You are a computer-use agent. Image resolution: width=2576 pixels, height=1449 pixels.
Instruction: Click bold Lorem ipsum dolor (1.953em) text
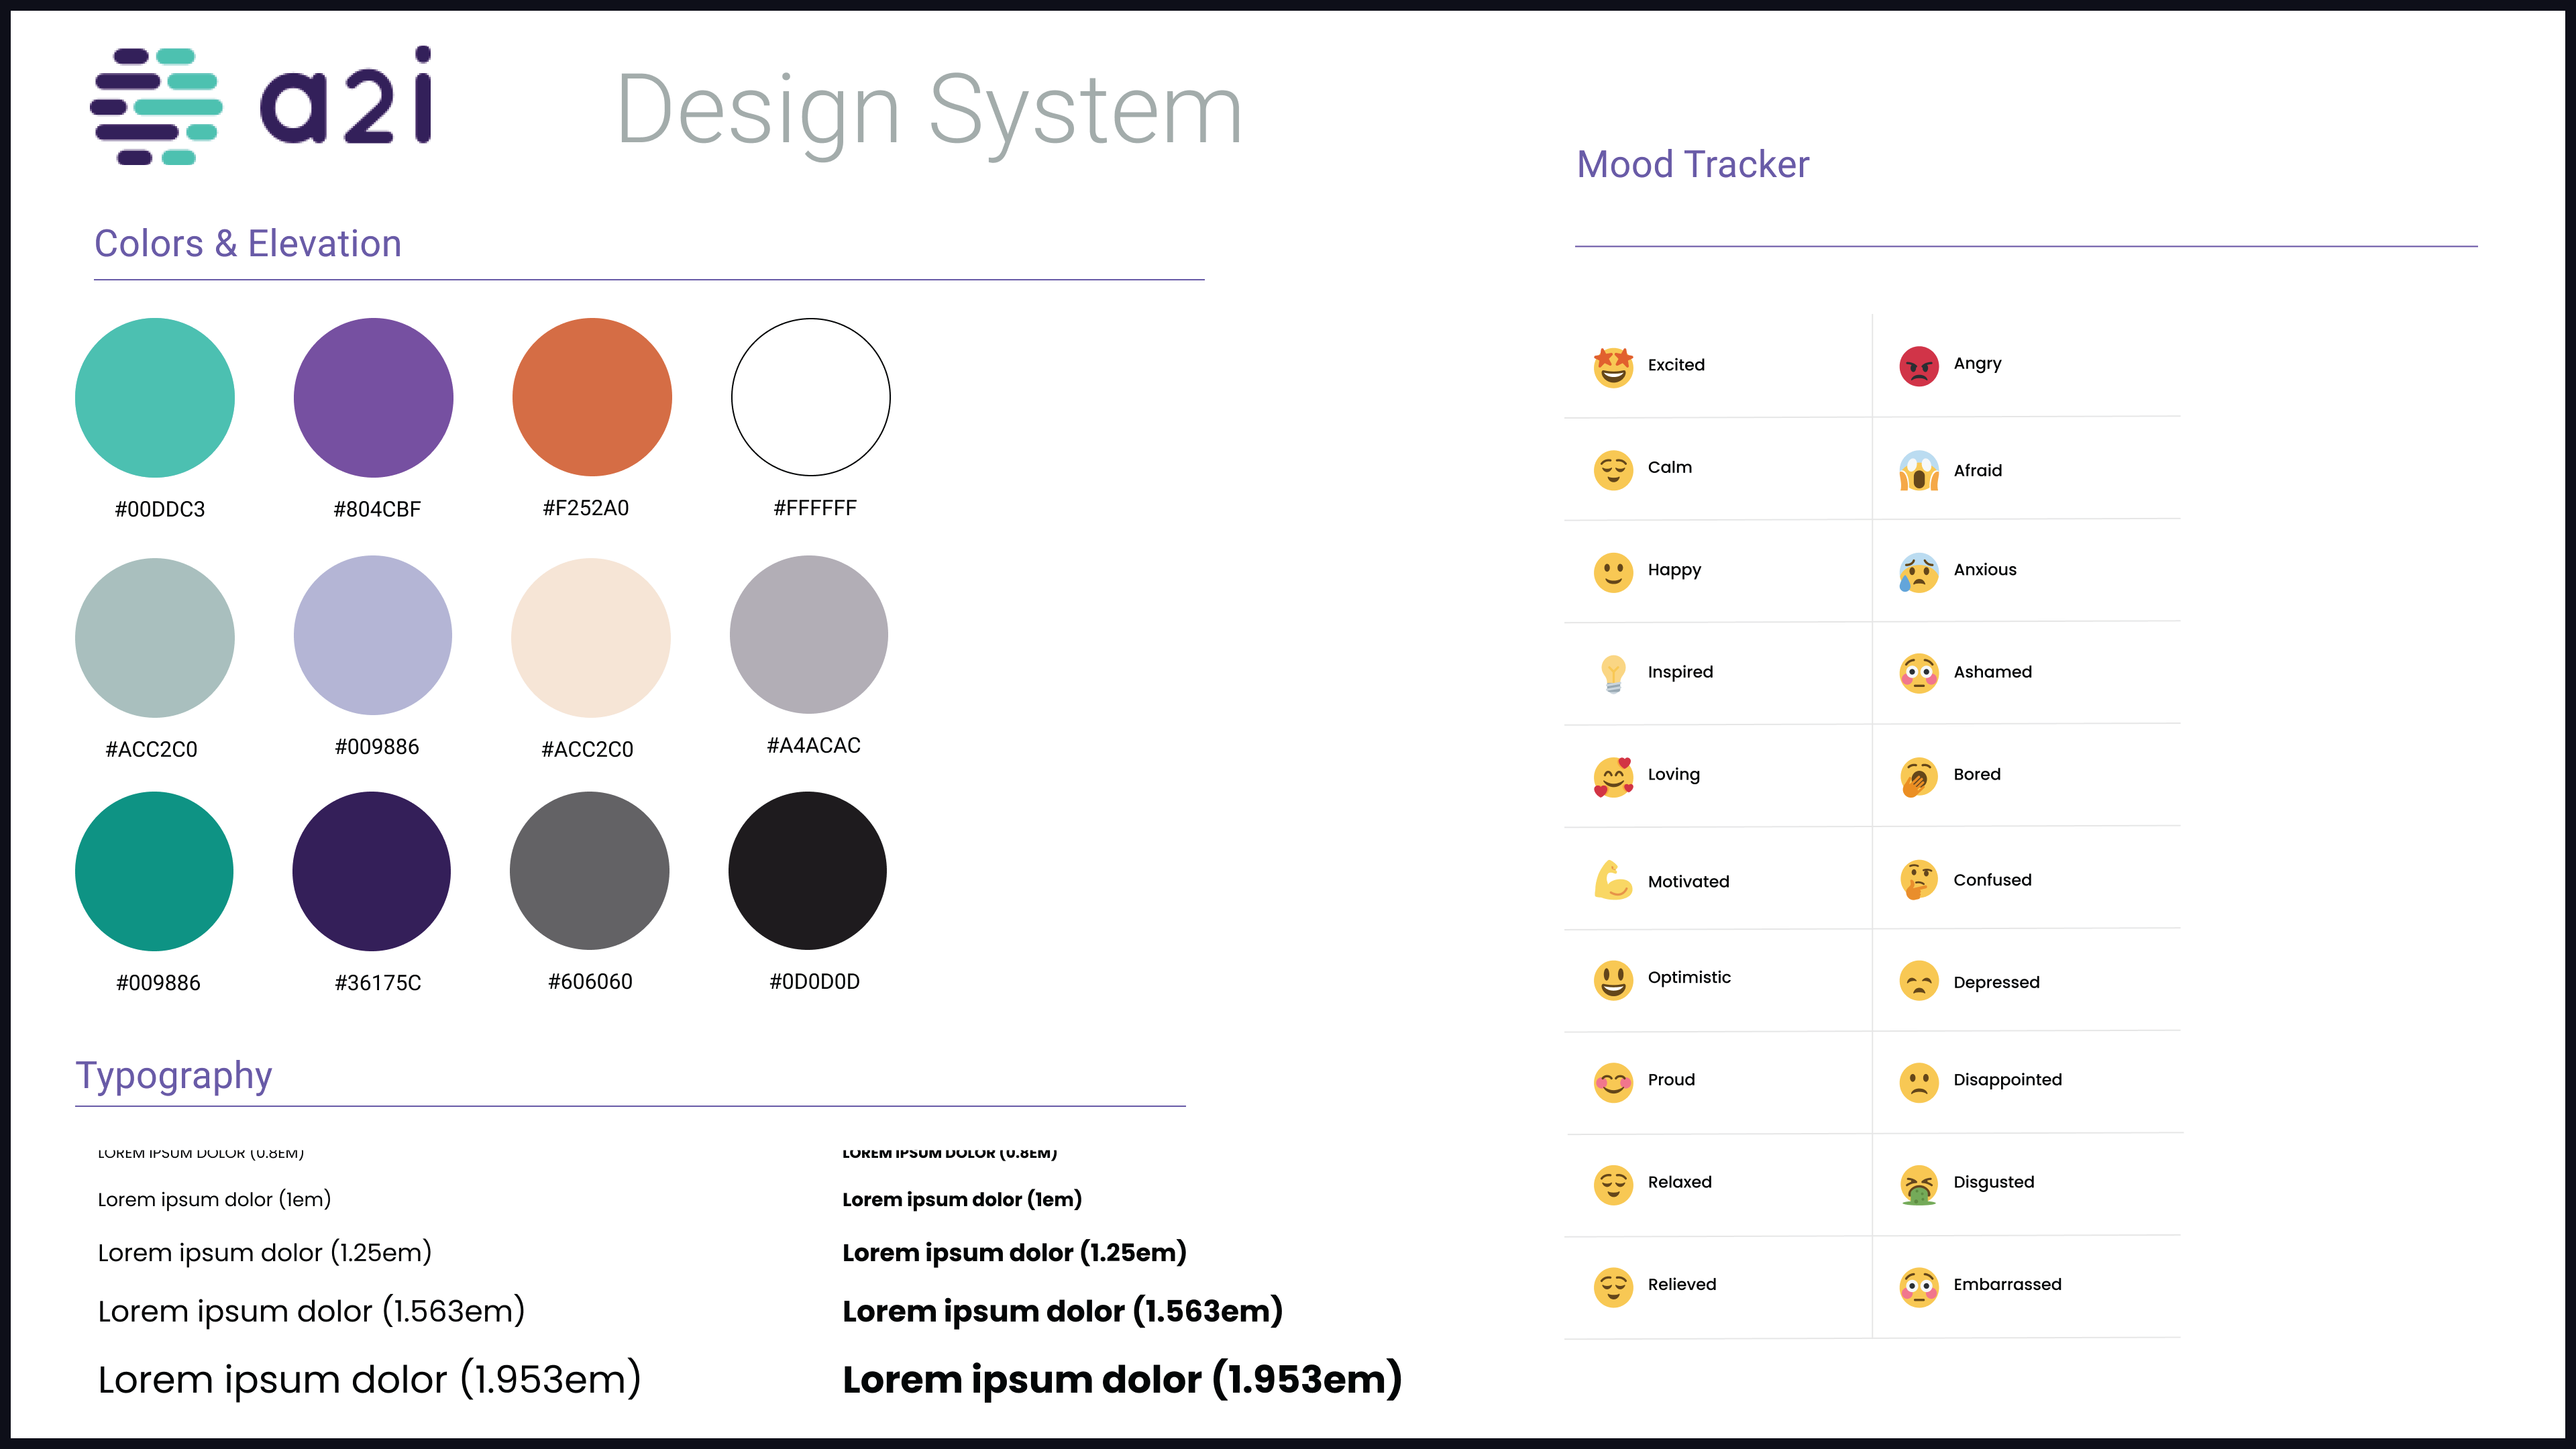[1121, 1380]
